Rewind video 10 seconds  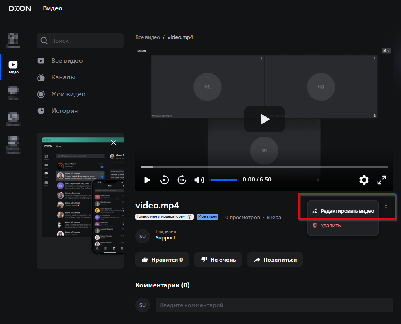point(164,180)
